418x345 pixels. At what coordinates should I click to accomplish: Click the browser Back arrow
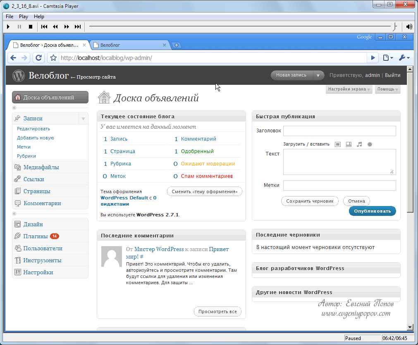13,57
